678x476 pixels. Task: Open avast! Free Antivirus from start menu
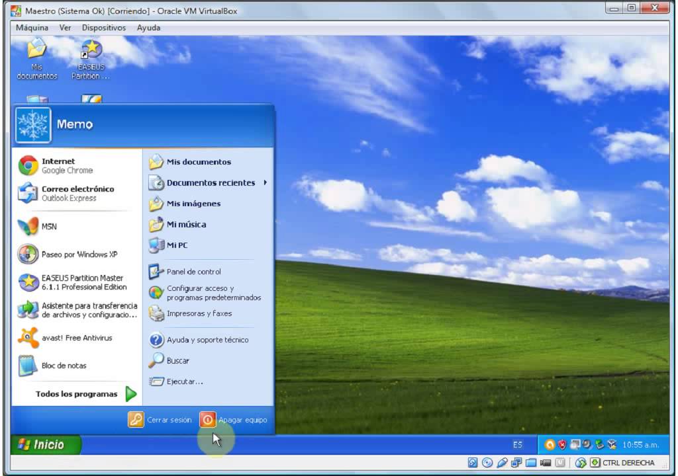tap(77, 338)
